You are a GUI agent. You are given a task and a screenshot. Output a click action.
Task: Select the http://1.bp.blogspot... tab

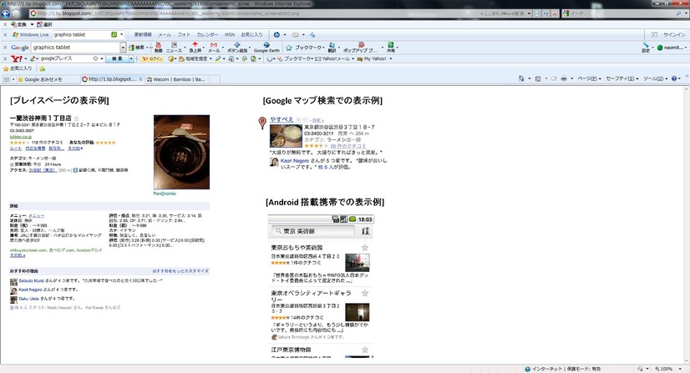[112, 79]
